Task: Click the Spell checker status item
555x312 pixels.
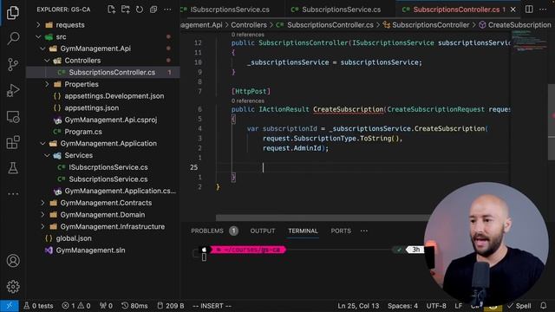Action: 519,306
